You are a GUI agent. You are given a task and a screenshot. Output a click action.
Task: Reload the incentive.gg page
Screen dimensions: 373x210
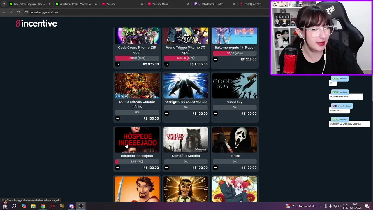tap(18, 12)
